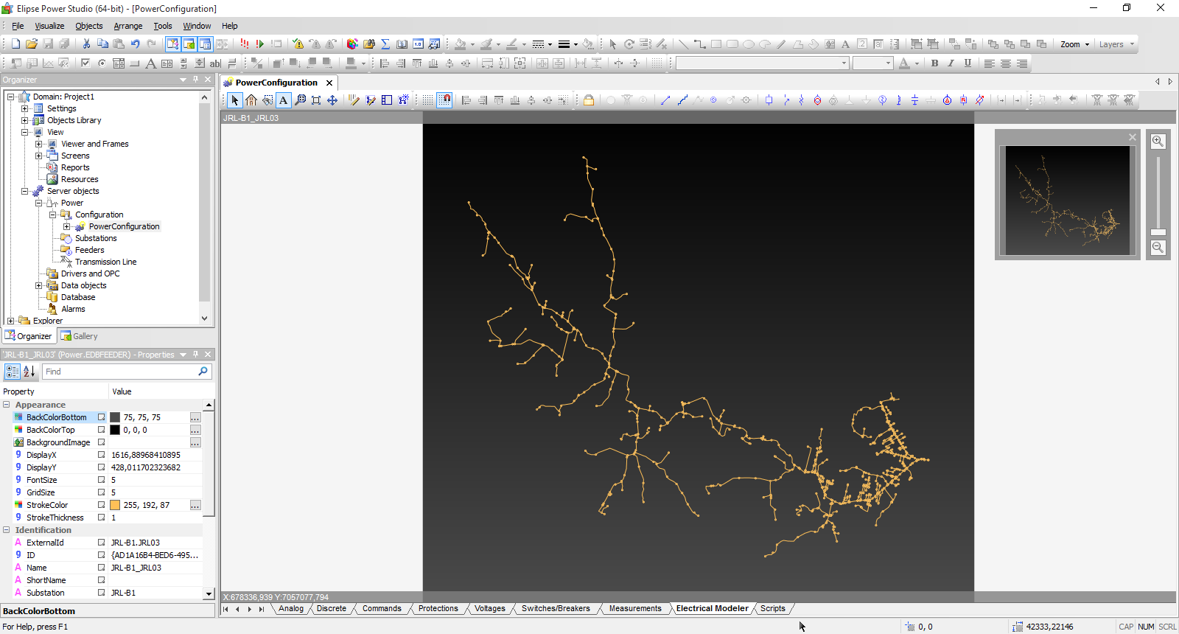The height and width of the screenshot is (634, 1179).
Task: Show properties by category
Action: coord(13,372)
